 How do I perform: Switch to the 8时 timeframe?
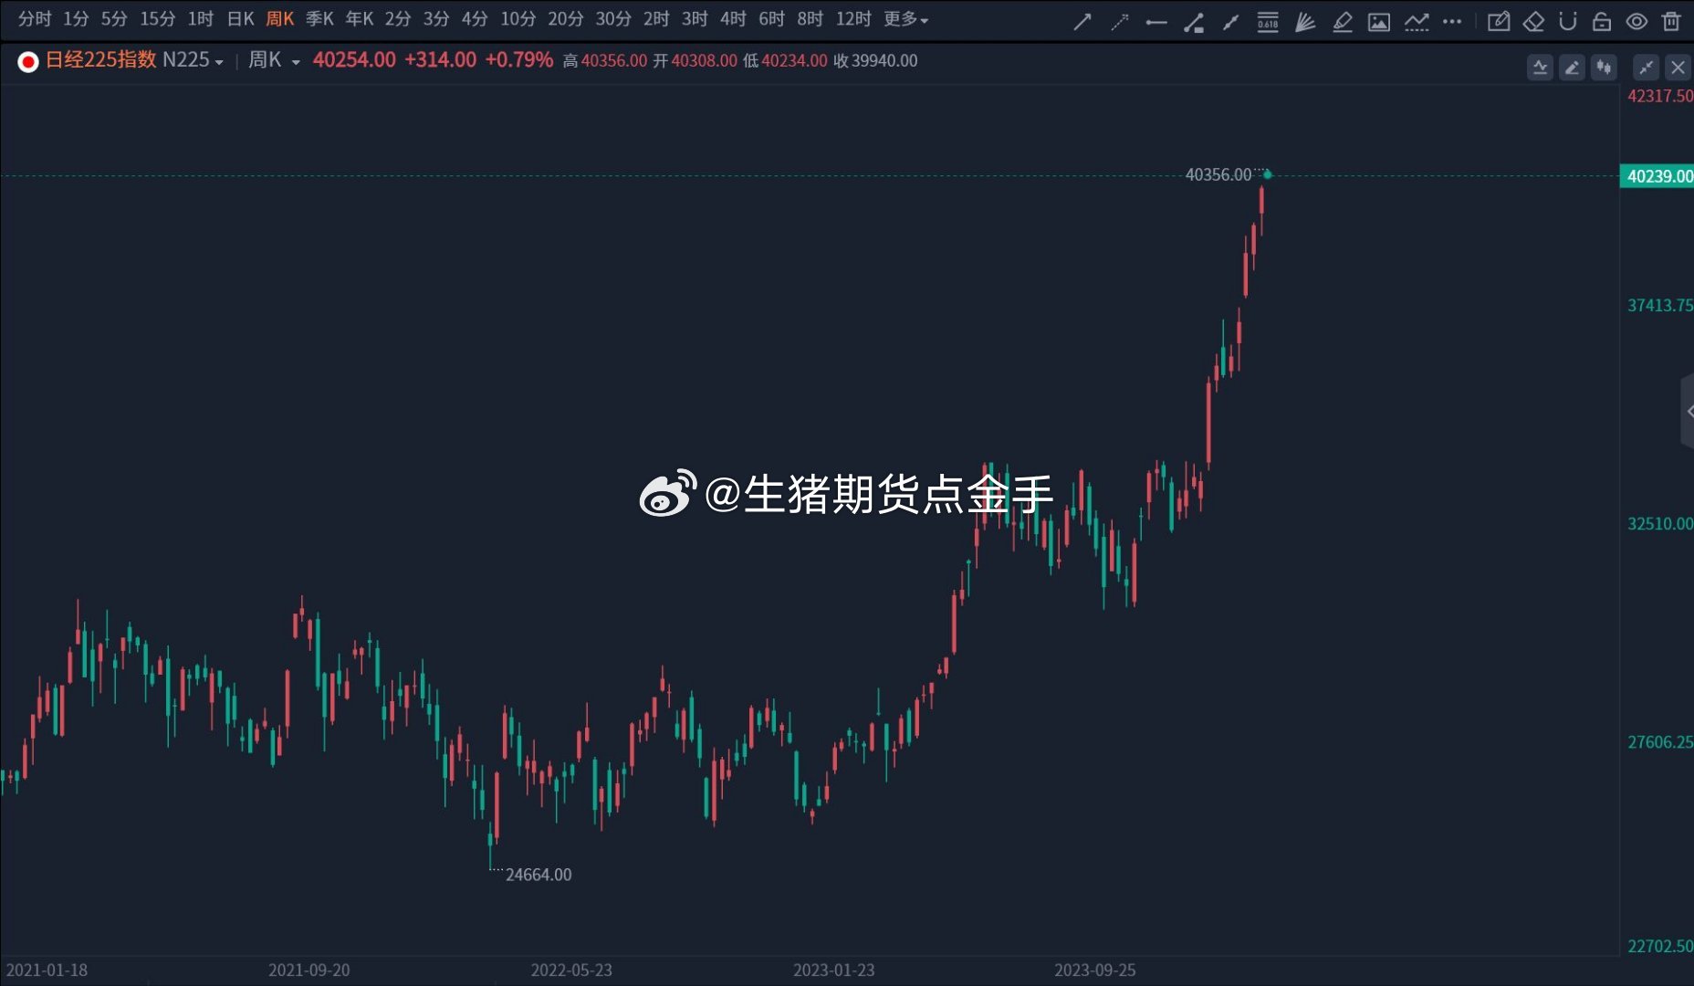tap(810, 19)
